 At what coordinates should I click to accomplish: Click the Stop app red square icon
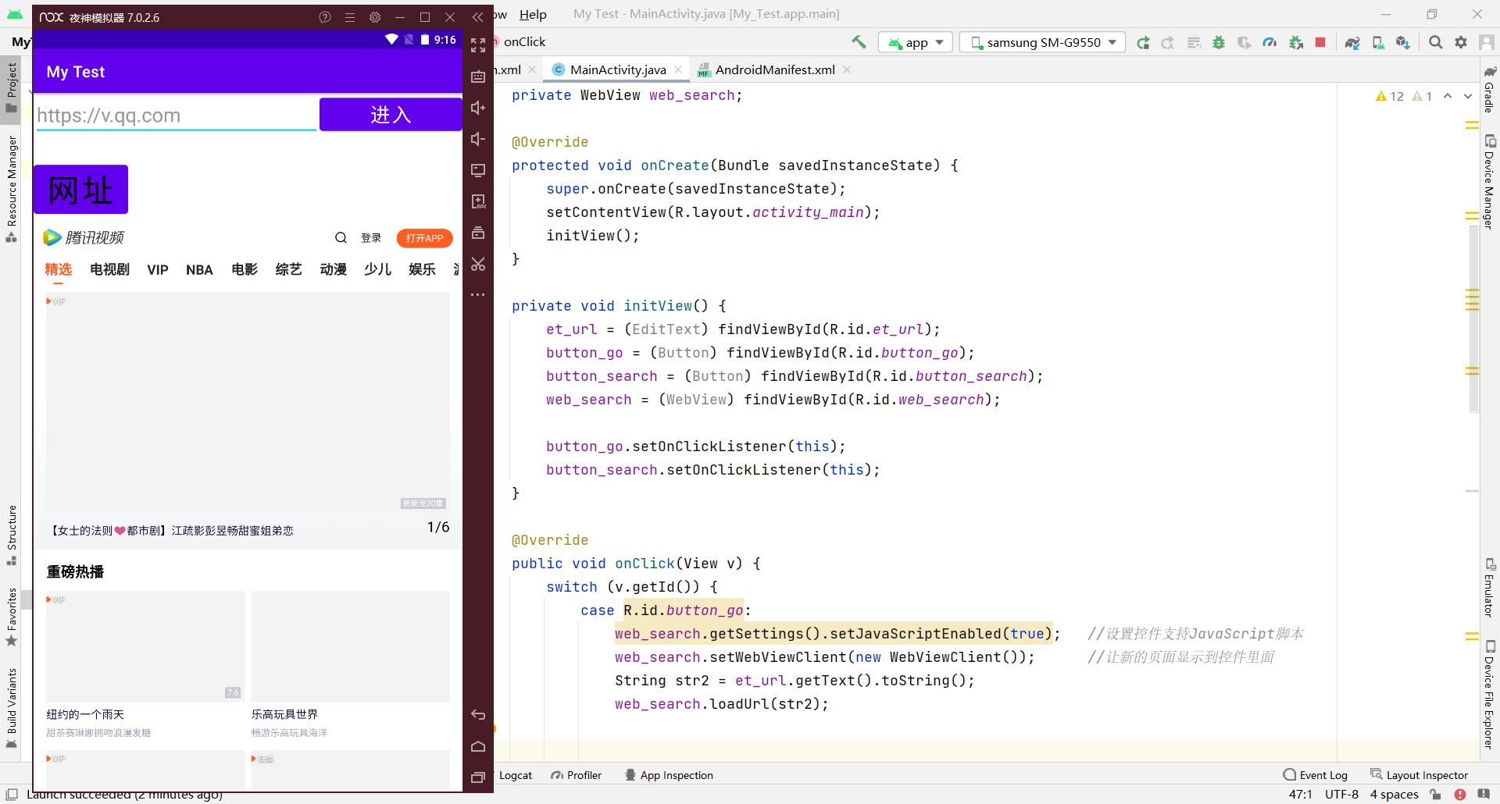click(x=1320, y=43)
